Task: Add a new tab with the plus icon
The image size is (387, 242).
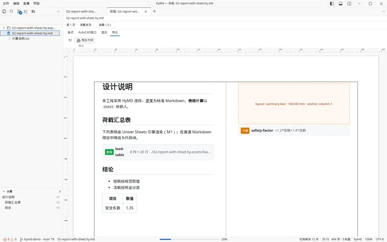Action: pos(154,11)
